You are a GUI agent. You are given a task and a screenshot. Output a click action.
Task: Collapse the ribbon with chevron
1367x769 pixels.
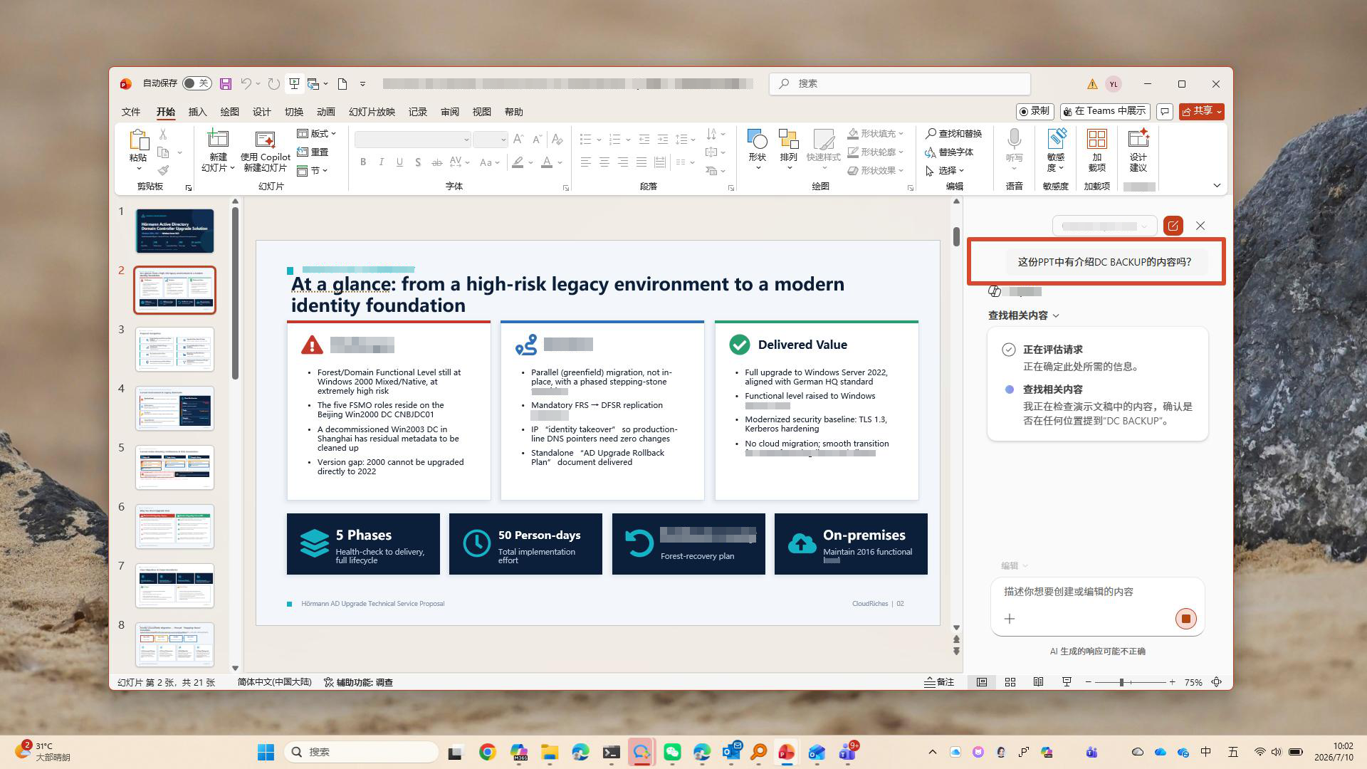[1217, 186]
